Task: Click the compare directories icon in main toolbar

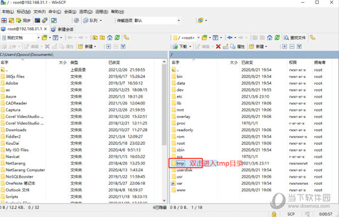Action: [4, 20]
